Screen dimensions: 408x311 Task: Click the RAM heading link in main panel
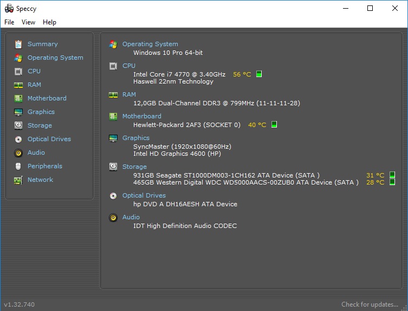point(129,94)
